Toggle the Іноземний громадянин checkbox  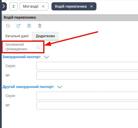coord(38,47)
